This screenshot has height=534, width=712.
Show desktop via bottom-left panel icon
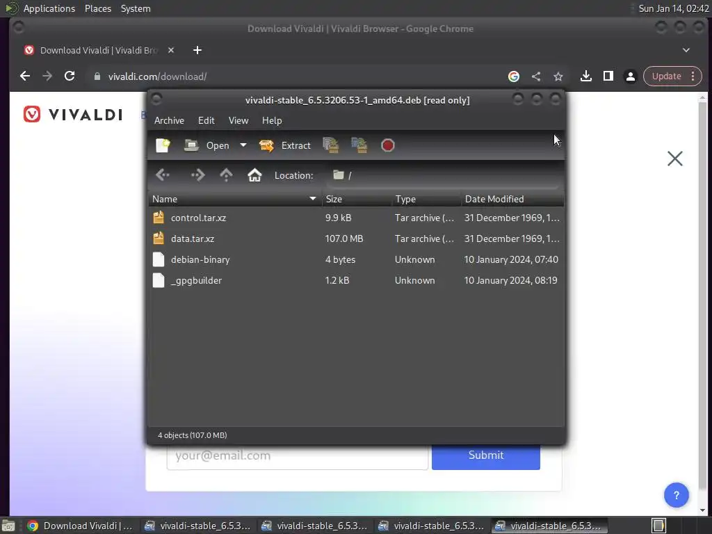pyautogui.click(x=8, y=526)
